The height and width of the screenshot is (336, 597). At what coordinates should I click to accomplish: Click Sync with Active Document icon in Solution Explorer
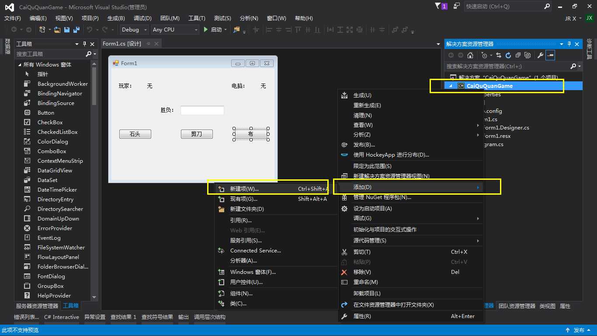[x=499, y=55]
